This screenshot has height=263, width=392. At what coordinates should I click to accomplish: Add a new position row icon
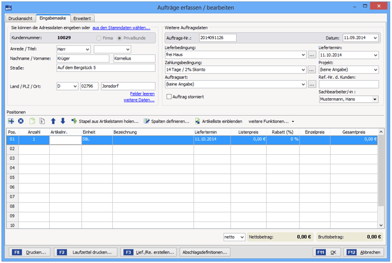point(11,121)
